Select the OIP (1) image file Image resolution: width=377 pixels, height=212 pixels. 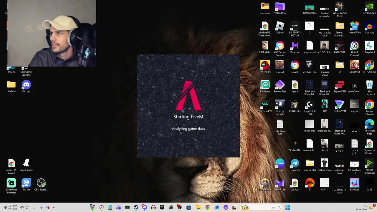pyautogui.click(x=325, y=185)
